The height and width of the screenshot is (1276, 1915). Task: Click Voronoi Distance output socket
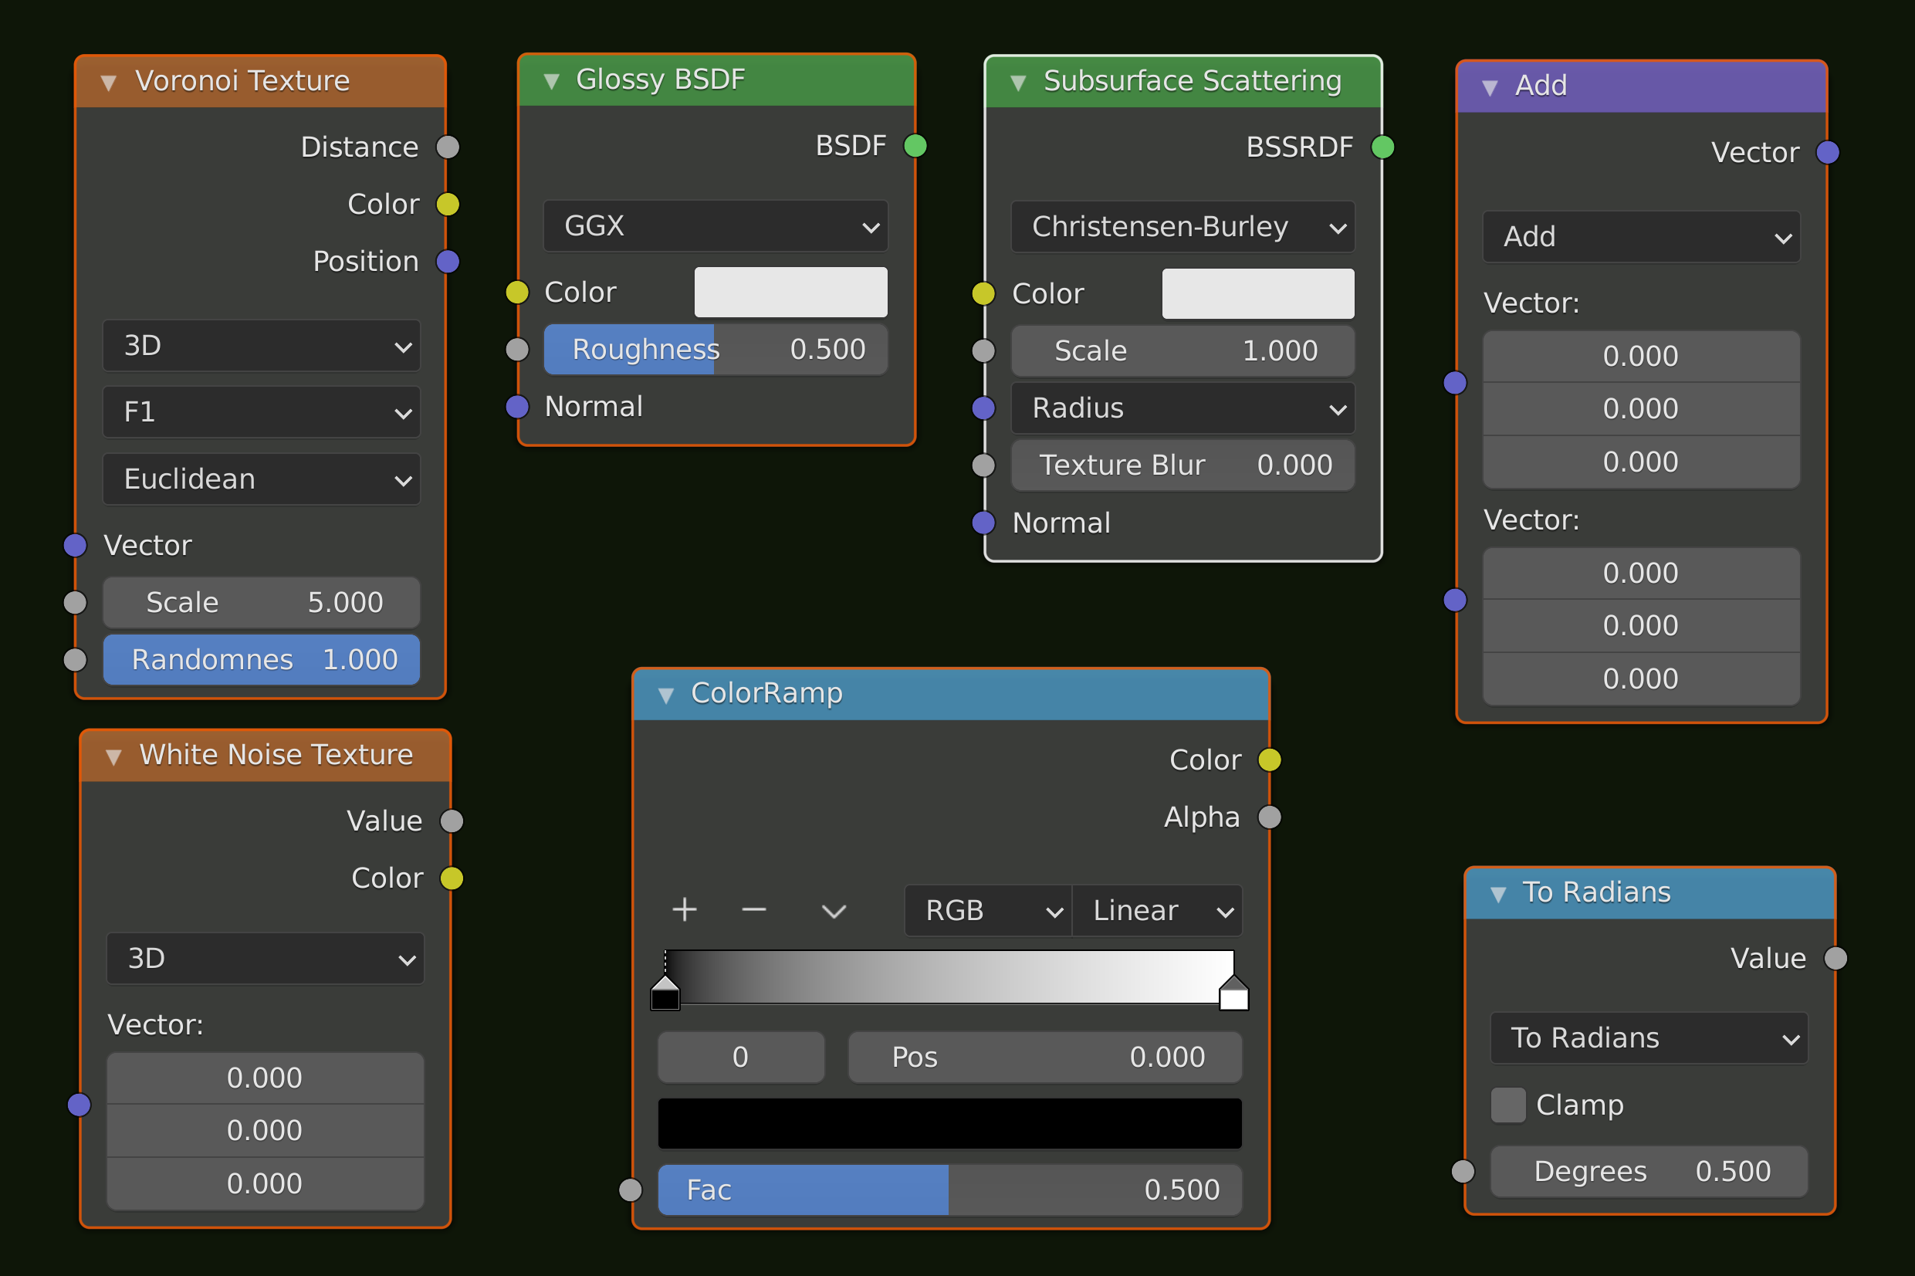pos(448,147)
